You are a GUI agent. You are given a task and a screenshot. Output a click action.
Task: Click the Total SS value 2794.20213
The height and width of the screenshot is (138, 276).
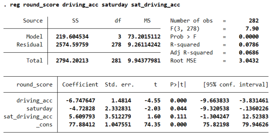click(72, 61)
